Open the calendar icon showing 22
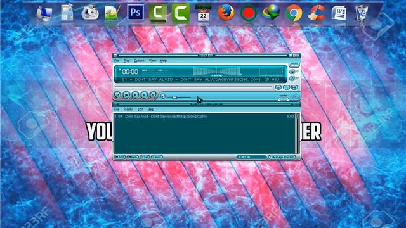The height and width of the screenshot is (228, 406). [x=203, y=13]
